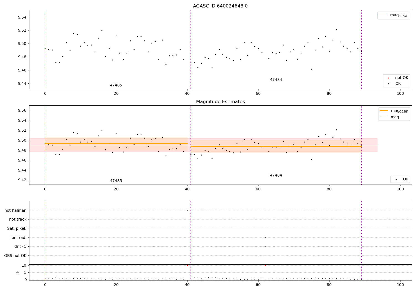Click the 'Sat. pixel.' row label
Viewport: 416px width, 291px height.
pyautogui.click(x=17, y=229)
